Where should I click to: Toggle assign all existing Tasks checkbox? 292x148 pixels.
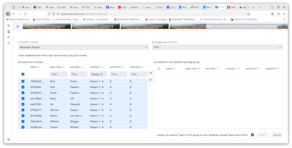(252, 135)
